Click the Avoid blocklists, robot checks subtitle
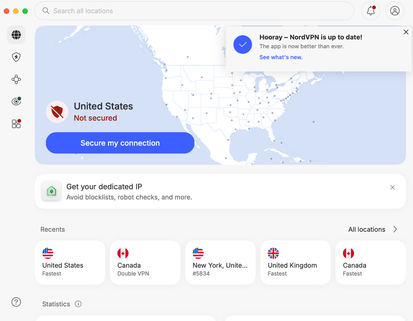 (x=129, y=197)
